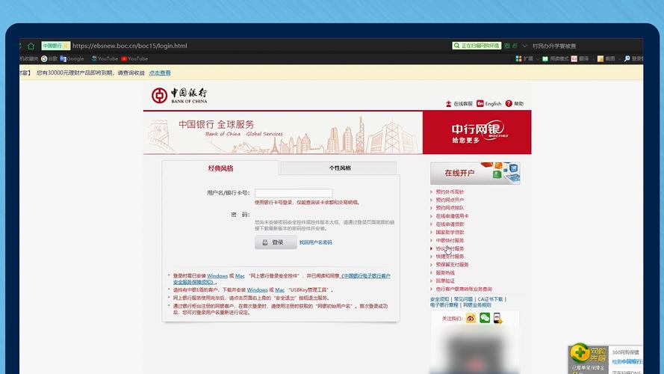
Task: Open the 快捷支付服务 link
Action: [x=450, y=257]
